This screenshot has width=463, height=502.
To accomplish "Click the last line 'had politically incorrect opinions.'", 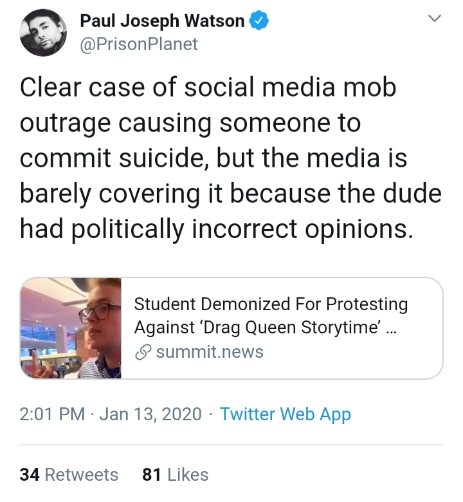I will [216, 229].
